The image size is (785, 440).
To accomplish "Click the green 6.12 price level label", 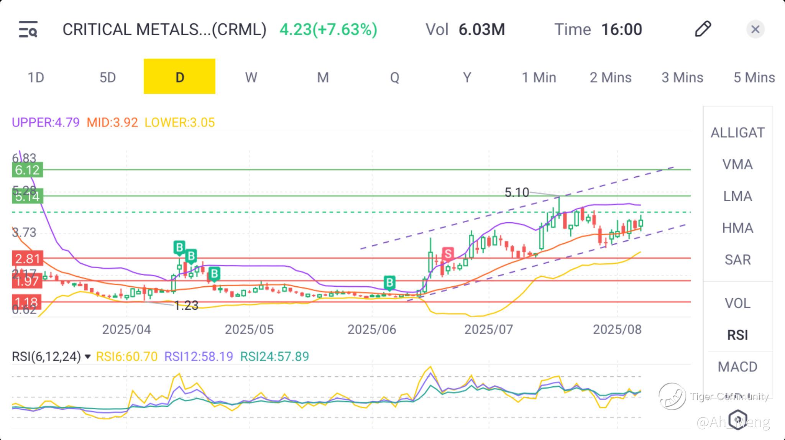I will click(x=27, y=170).
